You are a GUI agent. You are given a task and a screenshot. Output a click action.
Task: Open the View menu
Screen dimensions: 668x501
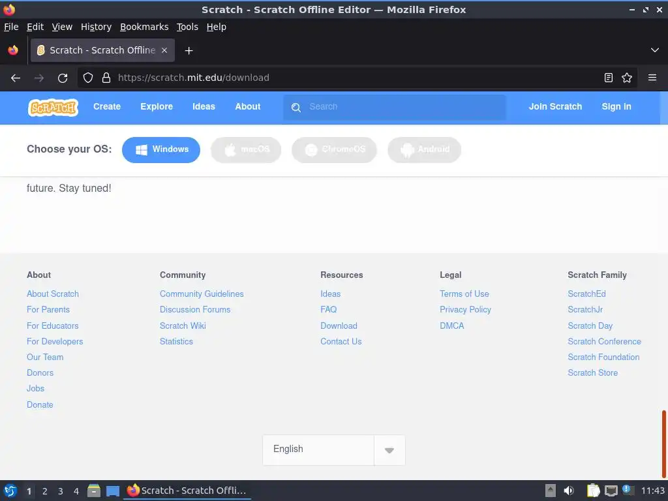click(x=62, y=27)
